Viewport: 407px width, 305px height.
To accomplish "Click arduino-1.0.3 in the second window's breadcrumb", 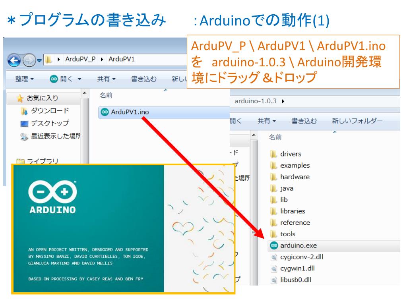I will pos(256,101).
